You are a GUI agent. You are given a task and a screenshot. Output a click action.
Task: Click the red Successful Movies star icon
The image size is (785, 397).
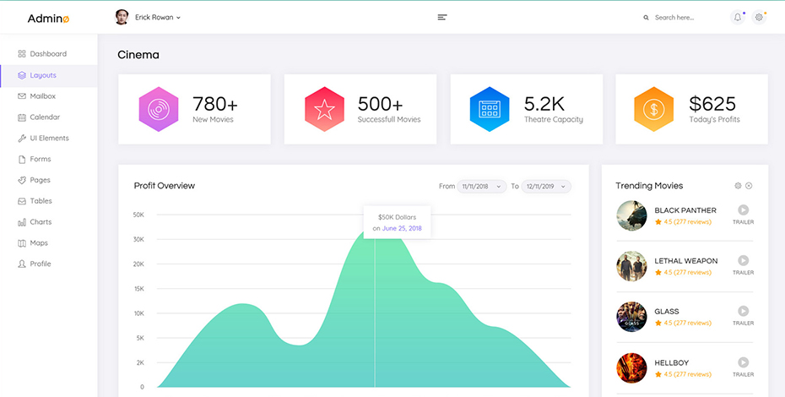tap(323, 109)
